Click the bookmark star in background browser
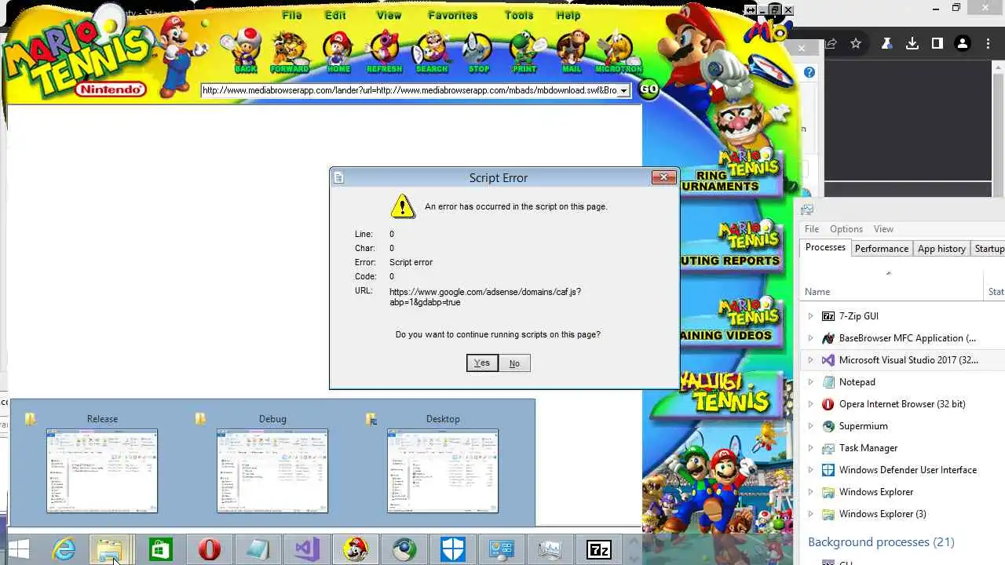The width and height of the screenshot is (1005, 565). pyautogui.click(x=856, y=44)
